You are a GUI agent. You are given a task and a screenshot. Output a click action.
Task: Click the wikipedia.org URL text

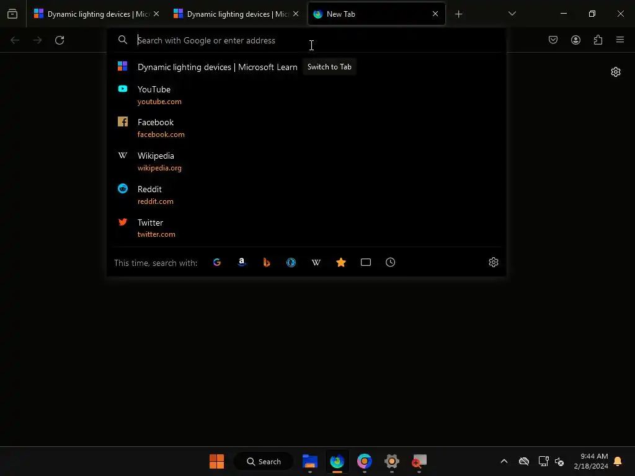coord(159,168)
